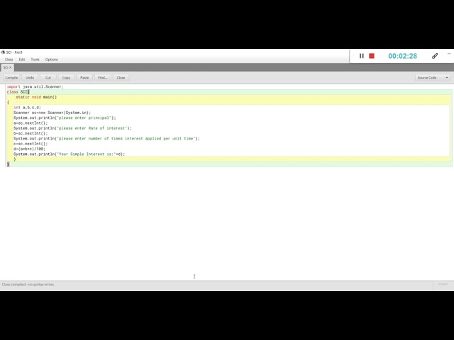Click the 'Your Simple Interest is' println line
454x340 pixels.
point(70,154)
